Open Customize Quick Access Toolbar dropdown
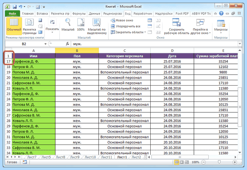Image resolution: width=247 pixels, height=170 pixels. (44, 7)
